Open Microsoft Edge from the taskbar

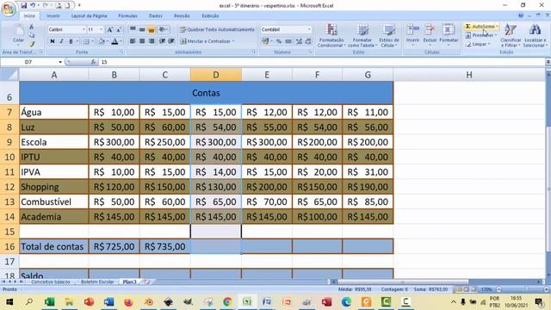(346, 301)
